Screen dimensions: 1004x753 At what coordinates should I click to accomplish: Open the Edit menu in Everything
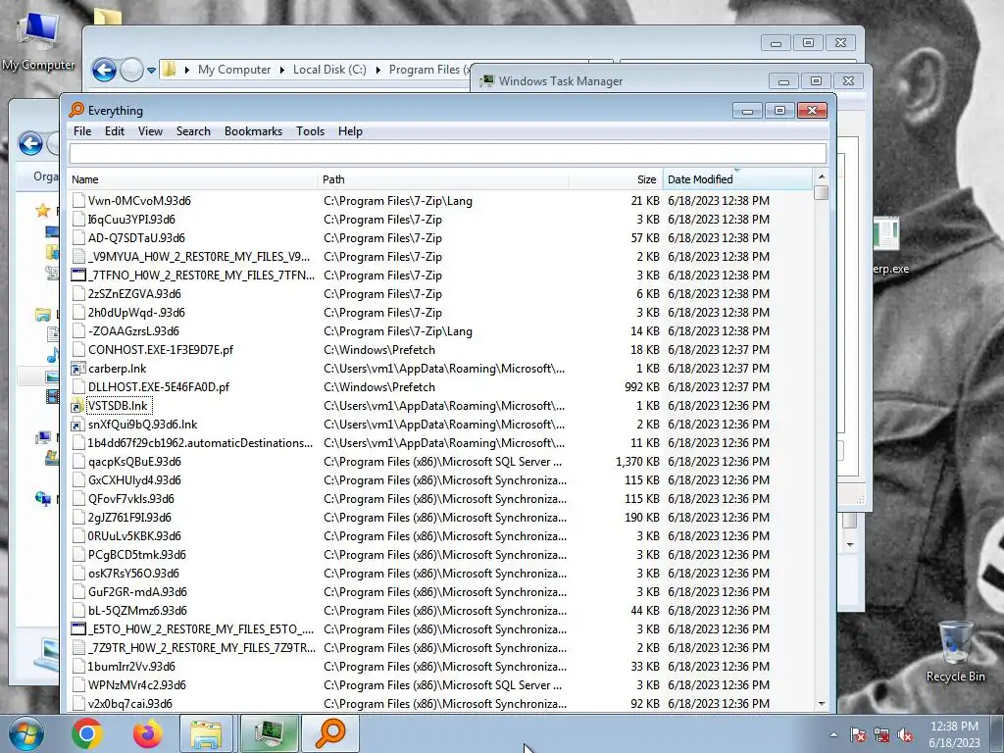coord(115,131)
